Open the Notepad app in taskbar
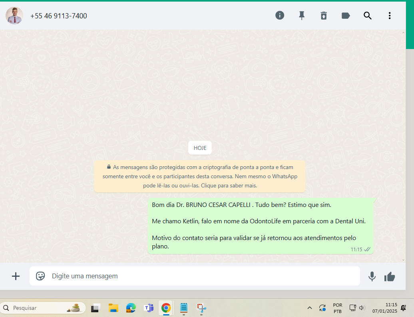The width and height of the screenshot is (414, 317). coord(184,308)
